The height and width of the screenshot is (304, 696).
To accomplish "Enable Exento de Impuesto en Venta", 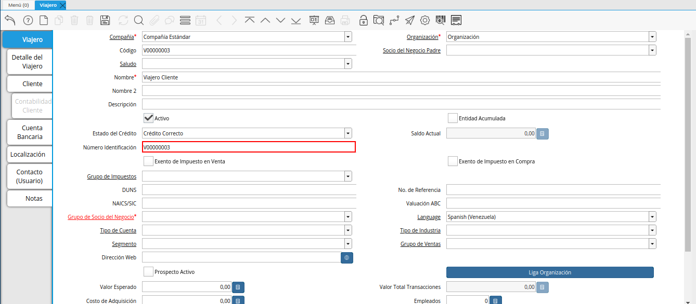I will (148, 161).
